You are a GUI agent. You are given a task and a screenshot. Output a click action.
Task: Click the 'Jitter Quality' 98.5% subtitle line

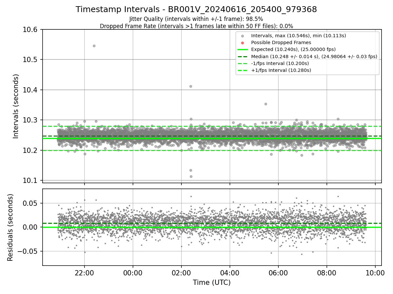point(196,19)
